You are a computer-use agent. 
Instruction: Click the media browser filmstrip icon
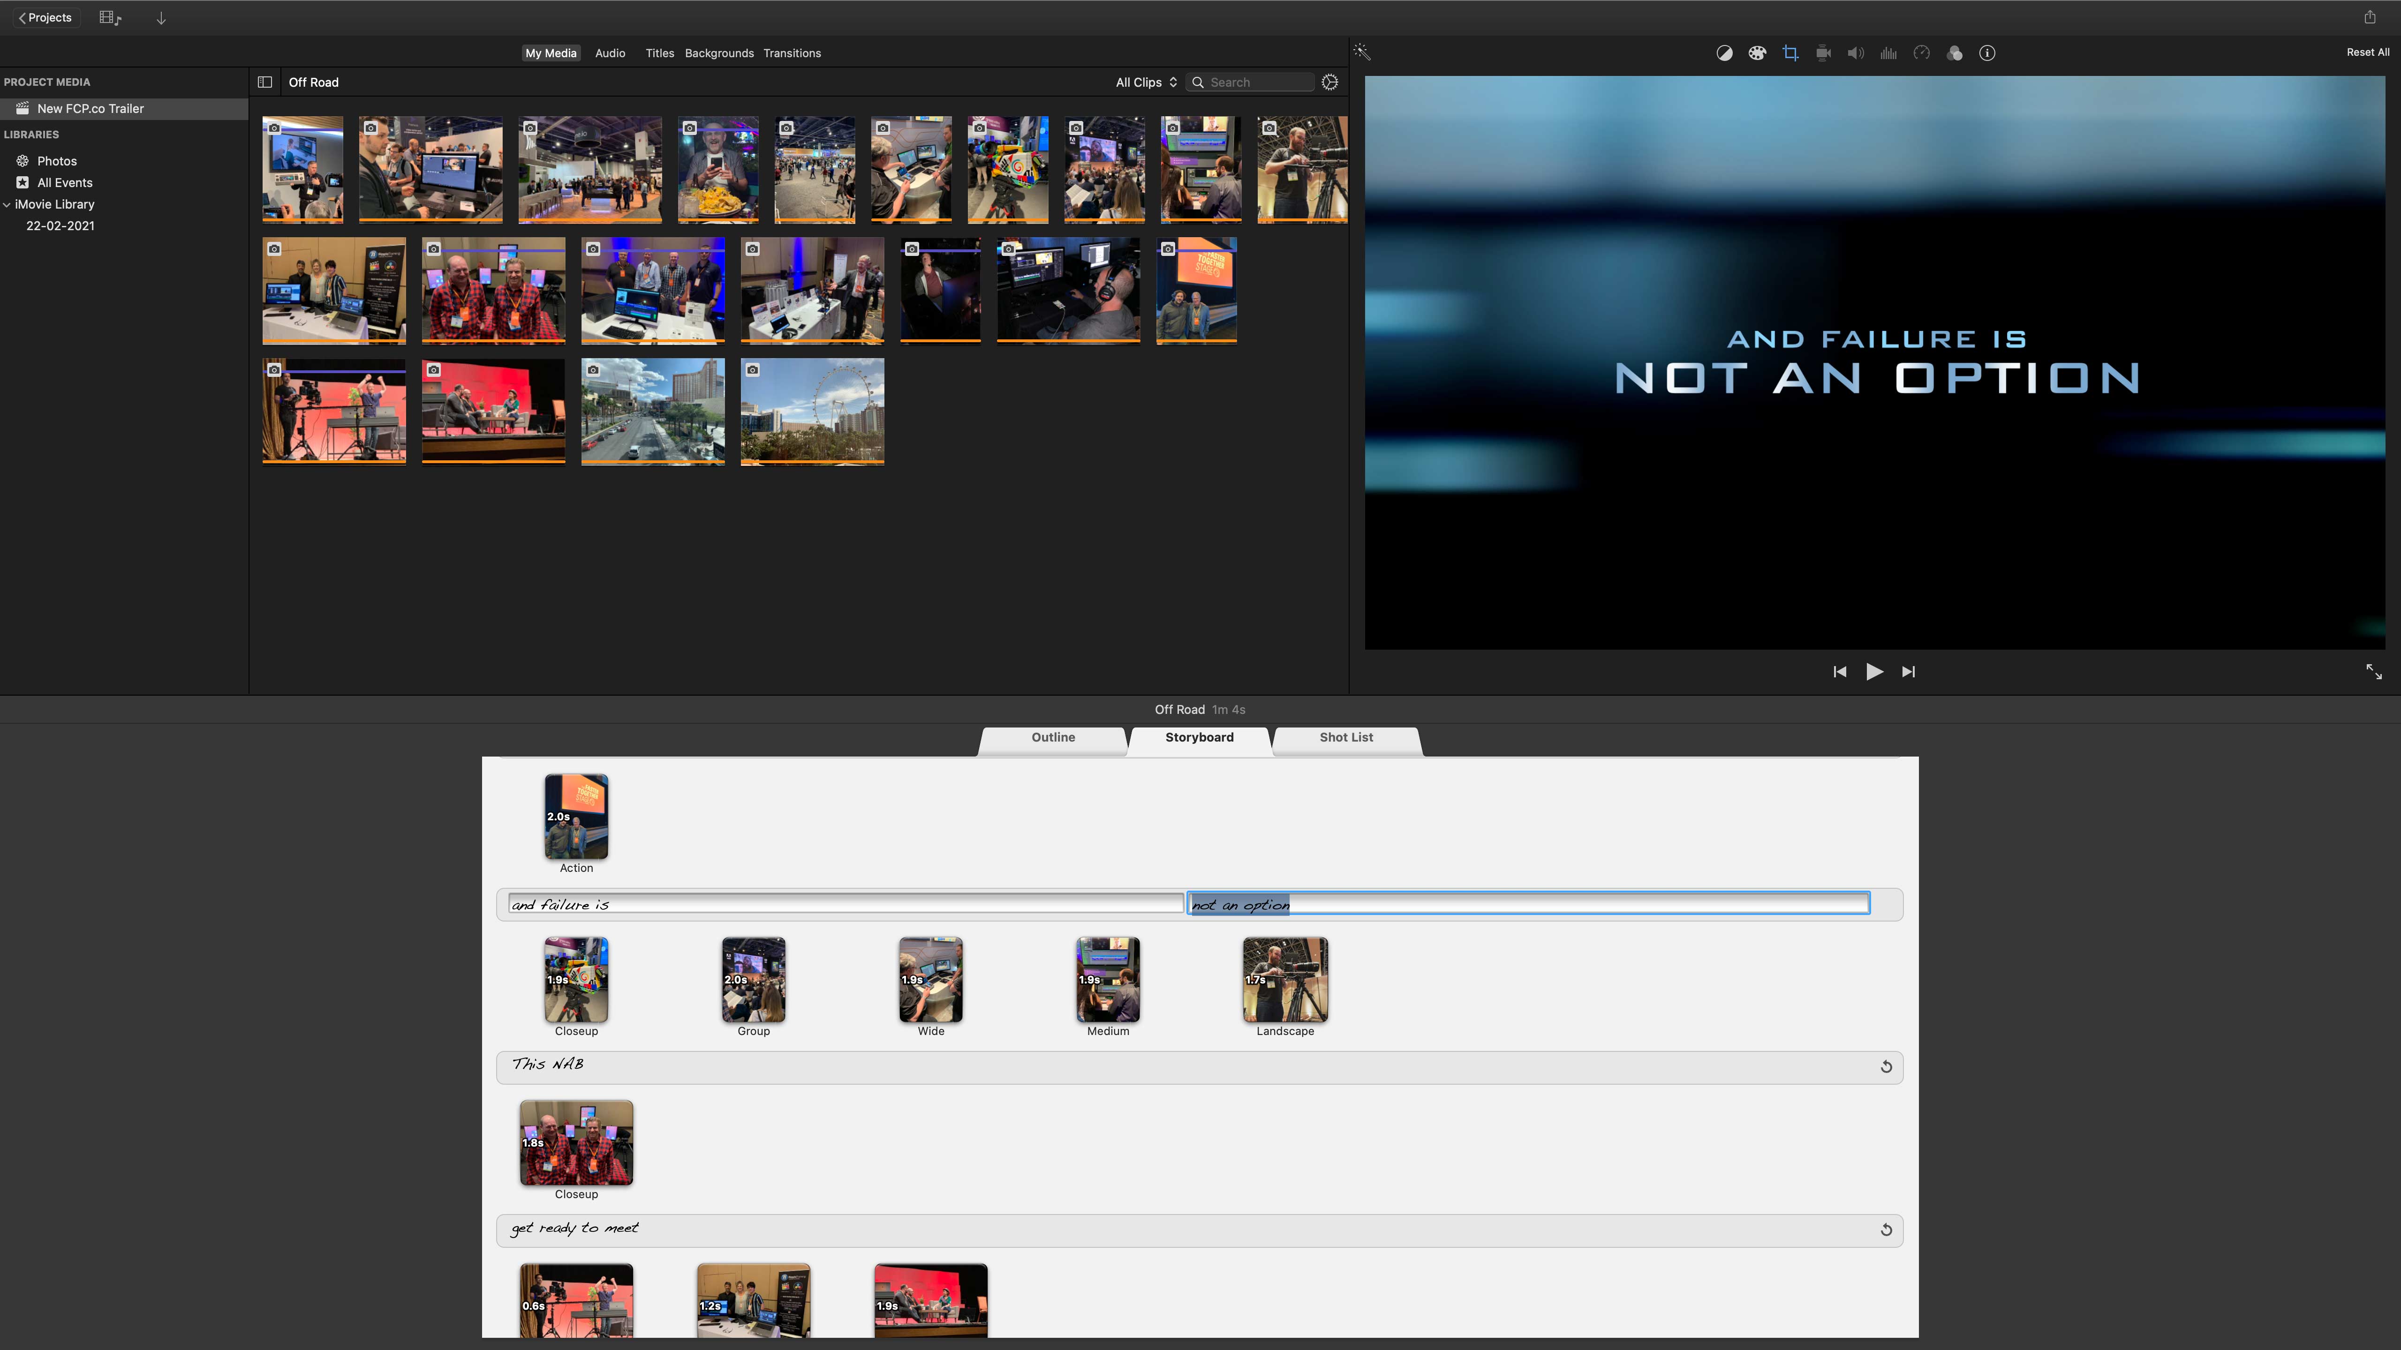click(110, 18)
